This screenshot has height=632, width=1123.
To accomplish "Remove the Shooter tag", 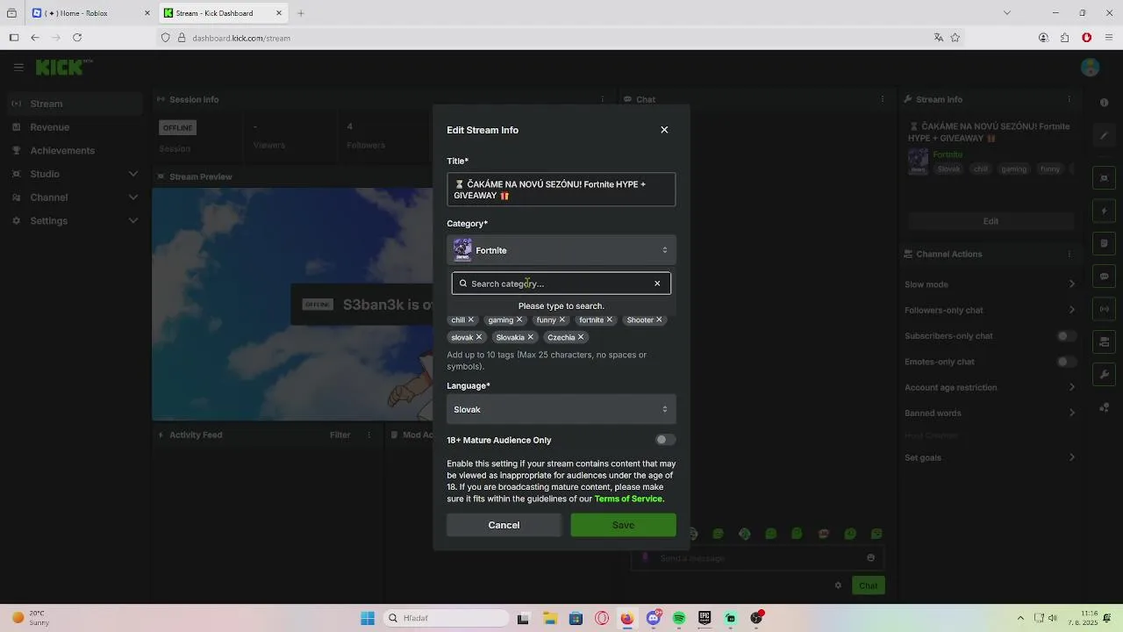I will click(659, 320).
